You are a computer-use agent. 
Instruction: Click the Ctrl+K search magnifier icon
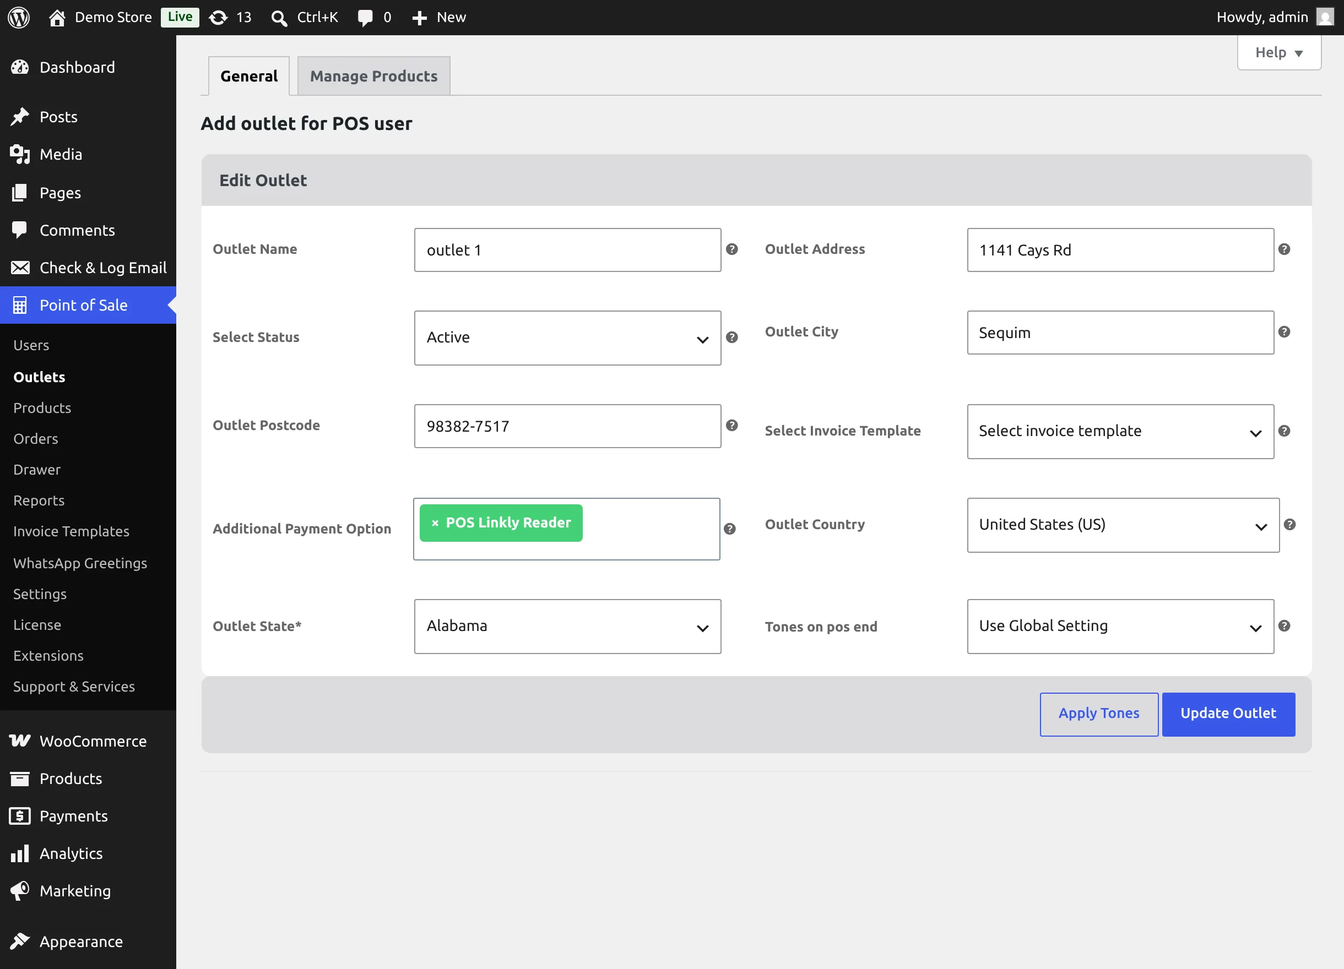pyautogui.click(x=279, y=18)
